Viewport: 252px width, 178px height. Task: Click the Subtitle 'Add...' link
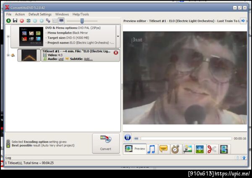88,59
